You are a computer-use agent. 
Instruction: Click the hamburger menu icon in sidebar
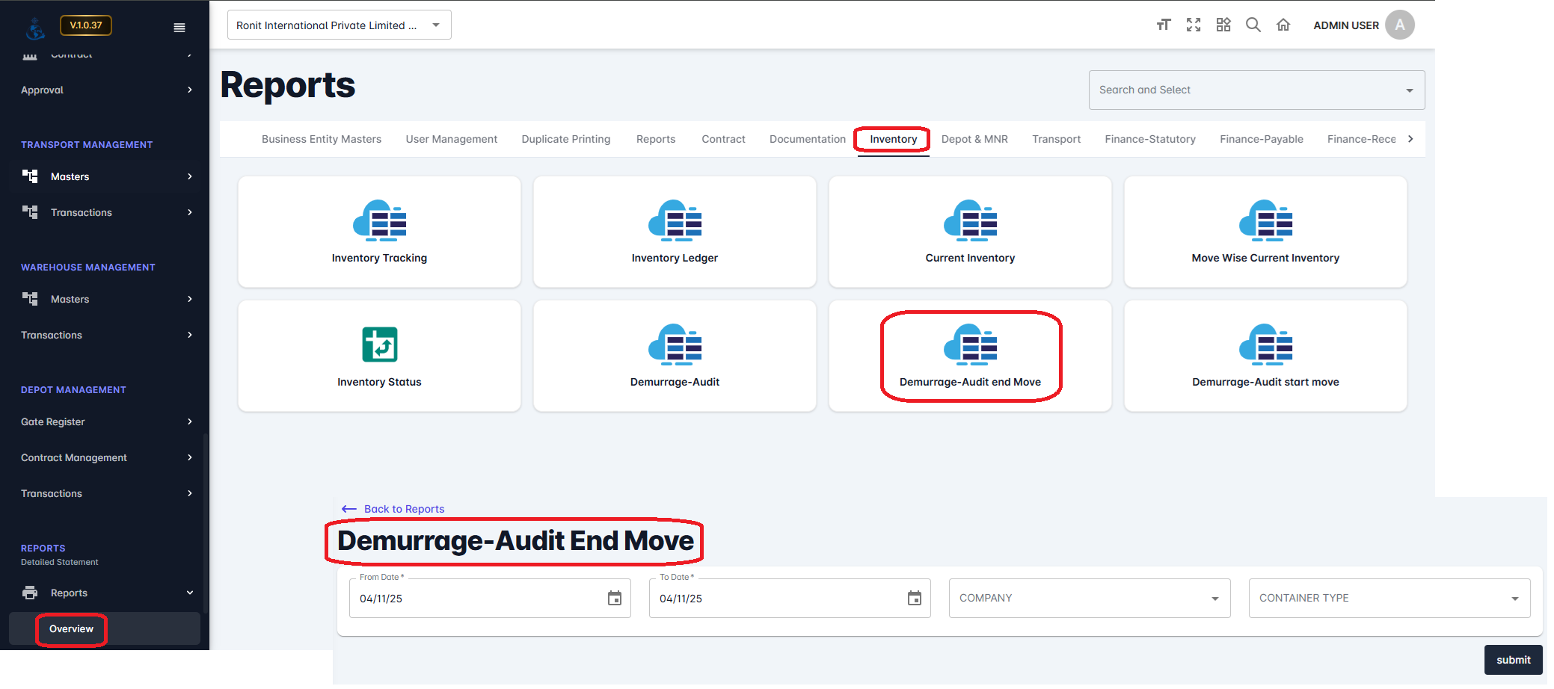coord(179,28)
